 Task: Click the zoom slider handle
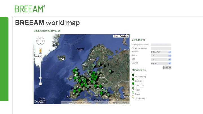point(40,78)
